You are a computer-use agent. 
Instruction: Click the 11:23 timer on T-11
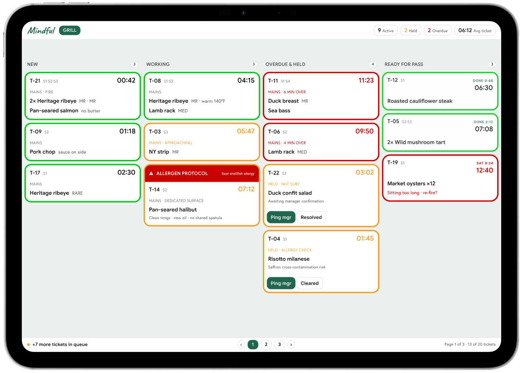tap(366, 81)
